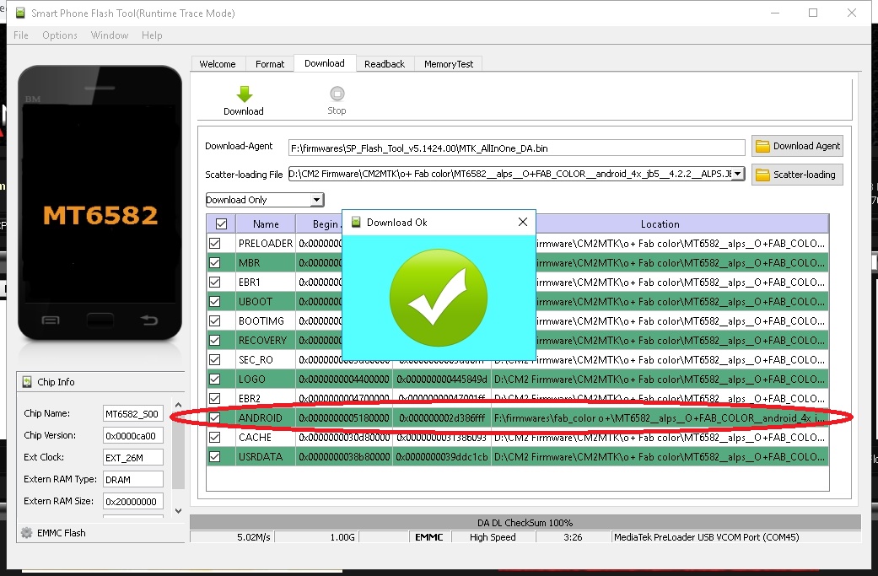Click the Extern RAM Type field
Image resolution: width=878 pixels, height=576 pixels.
133,479
